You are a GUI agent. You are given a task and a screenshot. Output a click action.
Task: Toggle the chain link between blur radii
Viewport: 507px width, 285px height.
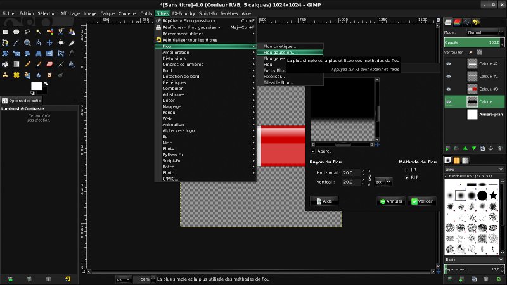pyautogui.click(x=369, y=177)
